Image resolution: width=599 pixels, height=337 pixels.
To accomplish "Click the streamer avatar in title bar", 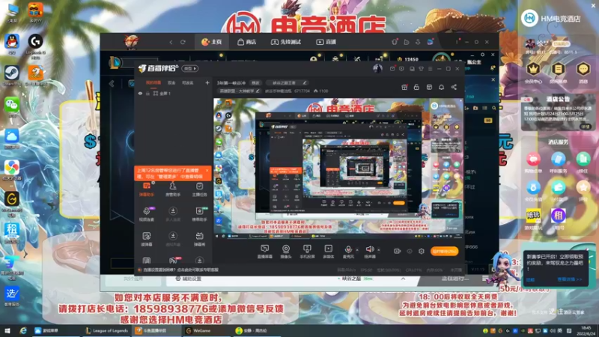I will (377, 68).
